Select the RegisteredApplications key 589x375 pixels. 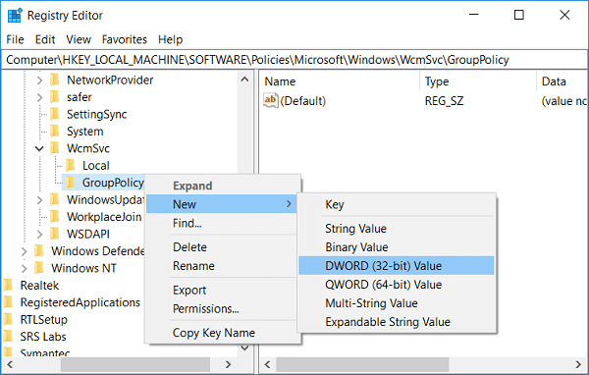(x=80, y=302)
